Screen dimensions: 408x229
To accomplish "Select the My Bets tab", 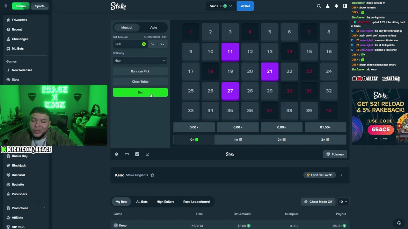I will pyautogui.click(x=121, y=202).
